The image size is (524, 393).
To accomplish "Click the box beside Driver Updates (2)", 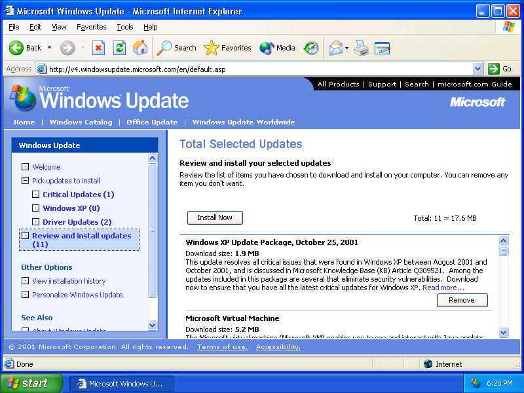I will (x=35, y=221).
